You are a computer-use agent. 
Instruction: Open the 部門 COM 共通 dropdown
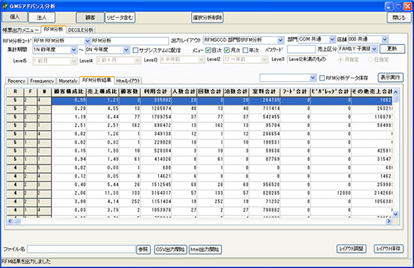tap(332, 40)
